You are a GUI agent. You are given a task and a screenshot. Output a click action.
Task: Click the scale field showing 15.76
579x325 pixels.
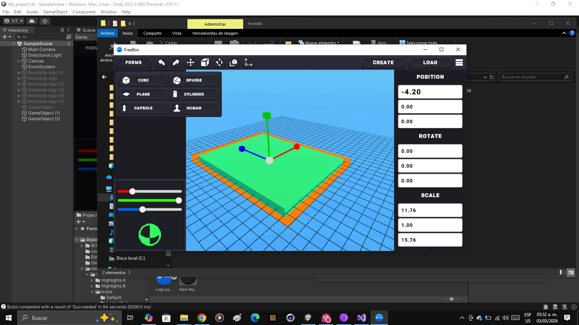click(x=430, y=240)
